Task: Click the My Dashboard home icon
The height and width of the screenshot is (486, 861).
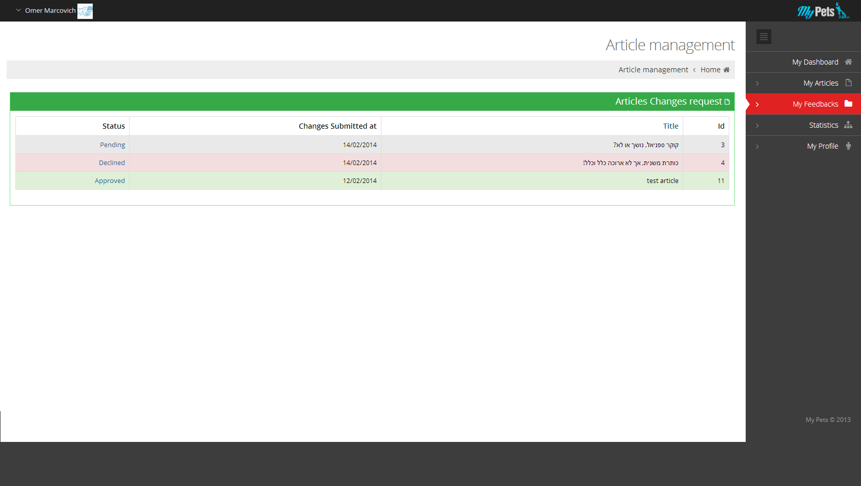Action: [x=848, y=62]
